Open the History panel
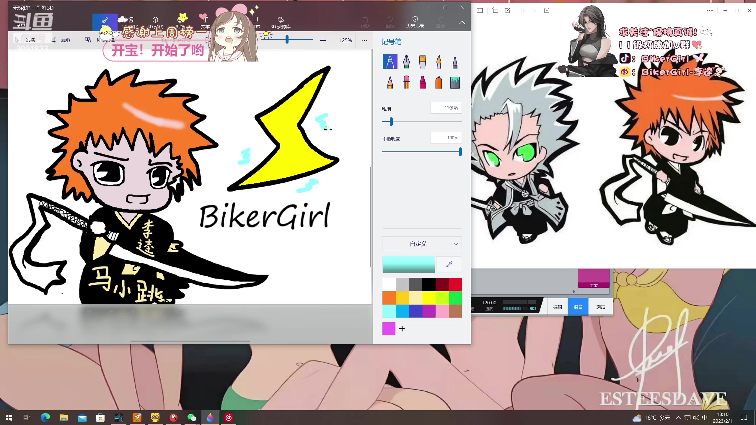Screen dimensions: 756x425 click(x=415, y=22)
